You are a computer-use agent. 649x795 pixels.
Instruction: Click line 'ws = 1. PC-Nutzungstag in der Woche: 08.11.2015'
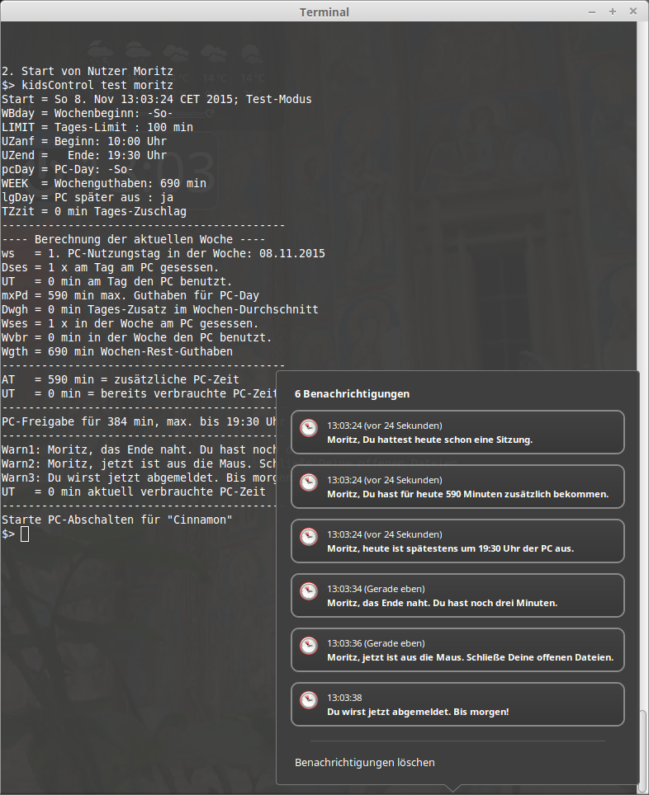[x=163, y=253]
